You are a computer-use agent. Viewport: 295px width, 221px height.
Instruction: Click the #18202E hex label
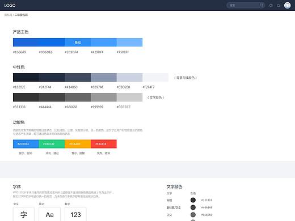[x=19, y=87]
